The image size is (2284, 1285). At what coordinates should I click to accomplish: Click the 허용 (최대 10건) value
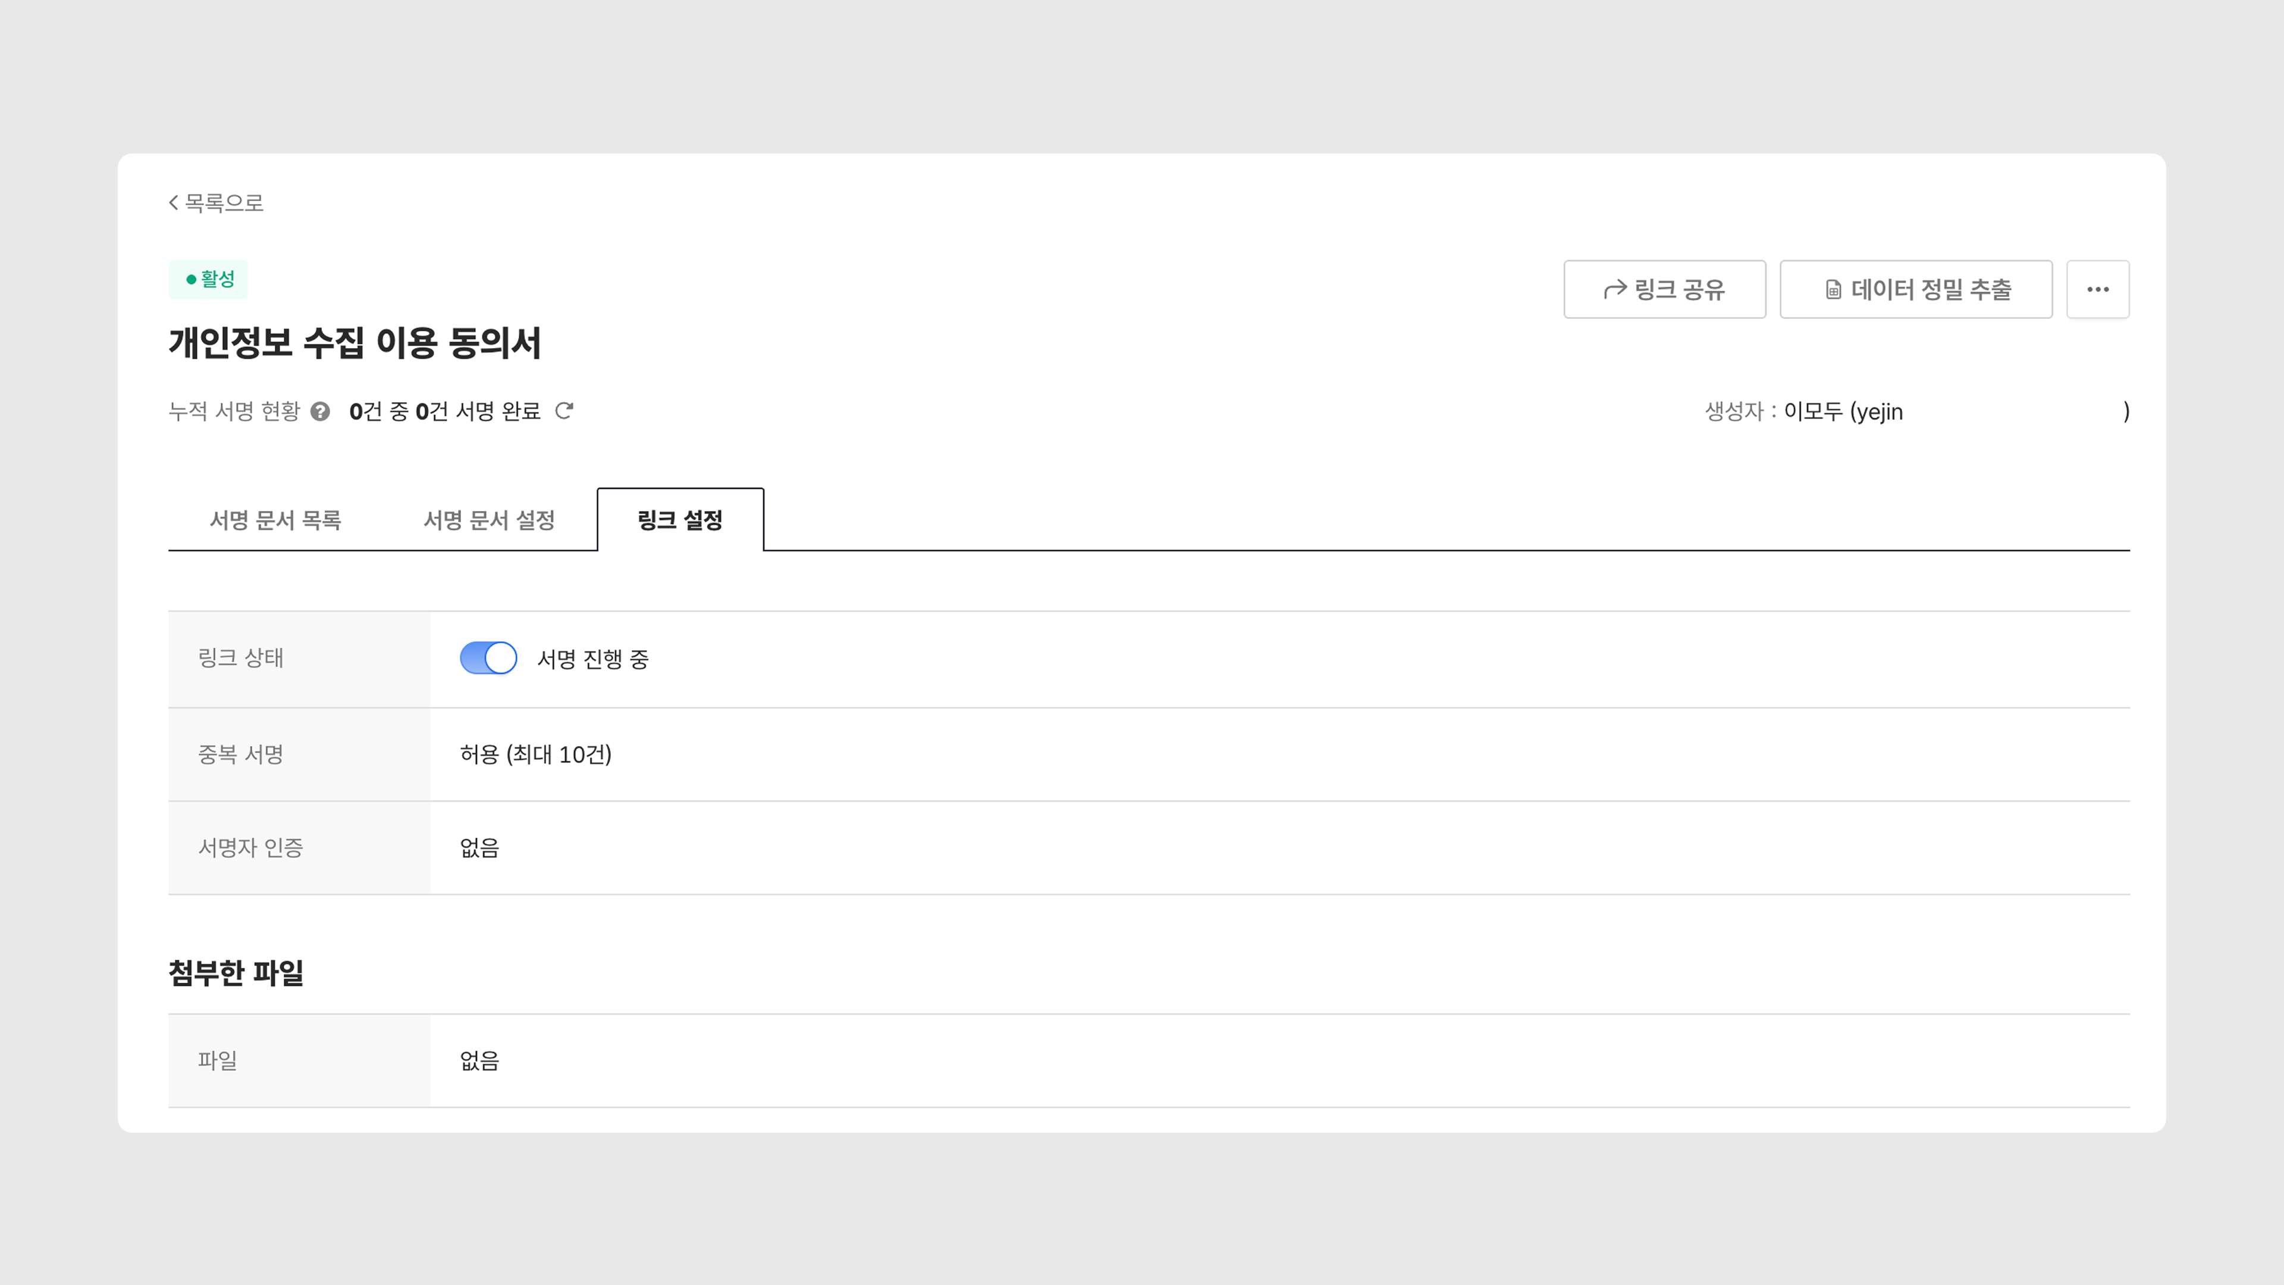tap(535, 755)
